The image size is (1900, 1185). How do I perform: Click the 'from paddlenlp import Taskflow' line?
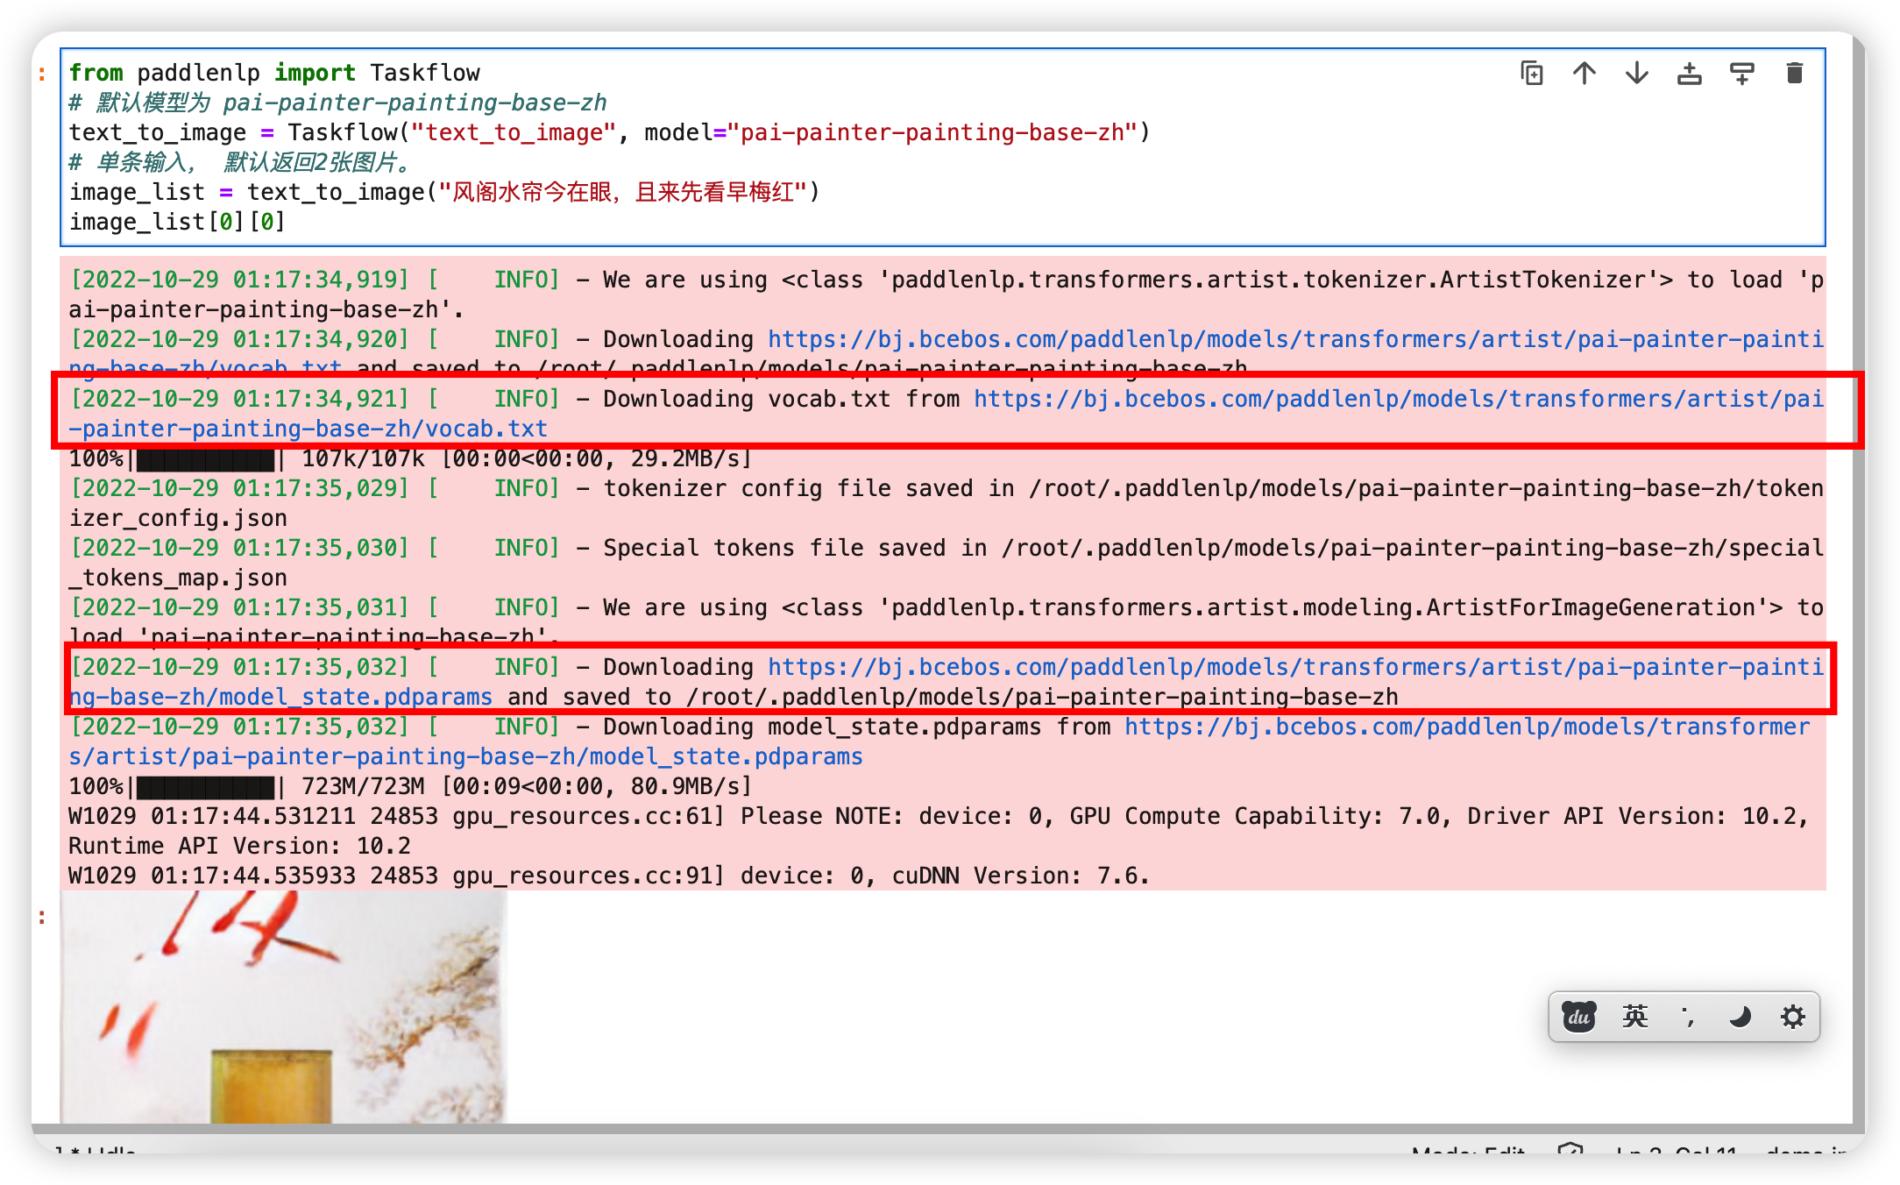coord(274,73)
